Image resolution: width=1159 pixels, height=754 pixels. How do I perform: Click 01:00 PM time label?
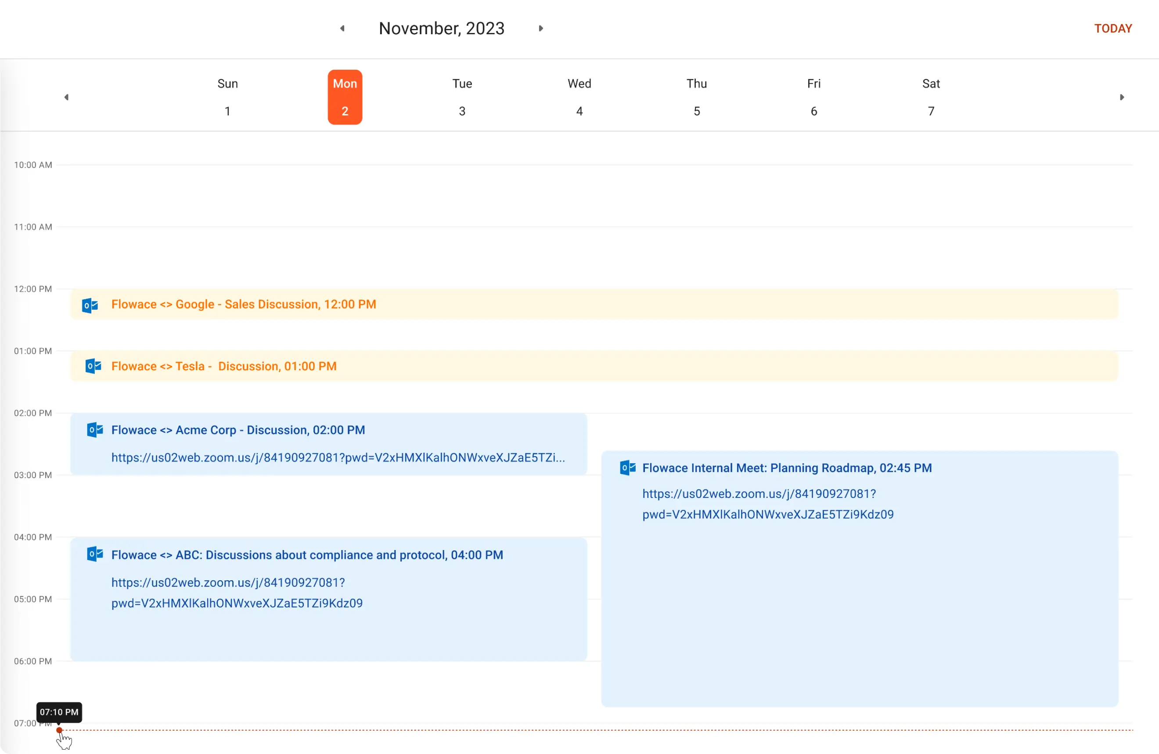(33, 351)
